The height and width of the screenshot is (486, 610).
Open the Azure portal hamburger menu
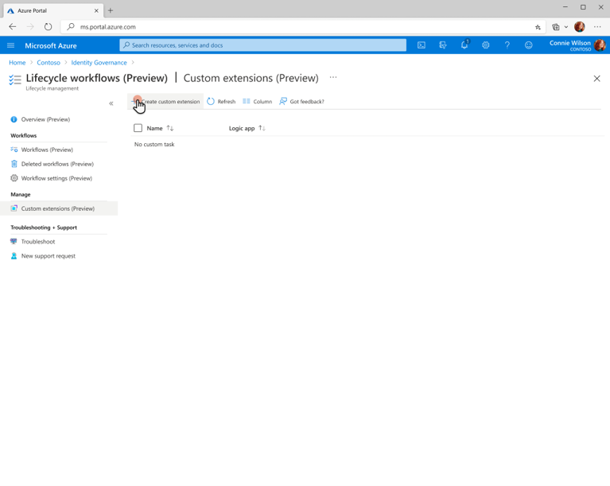click(x=11, y=45)
